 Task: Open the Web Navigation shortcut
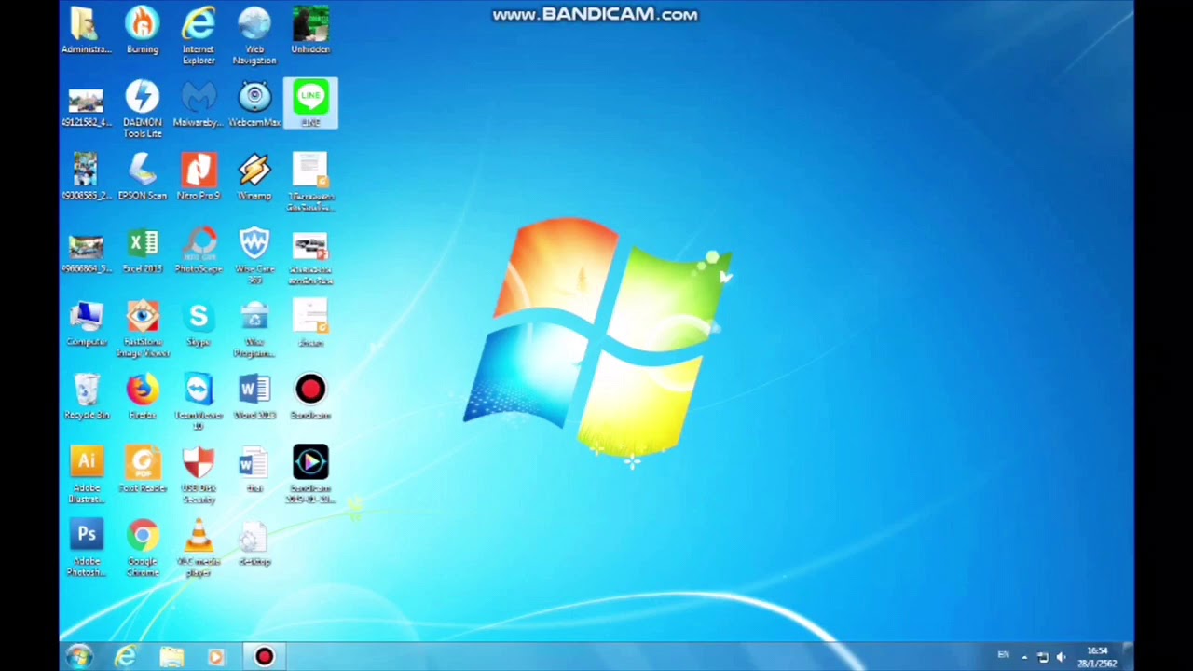click(x=254, y=35)
